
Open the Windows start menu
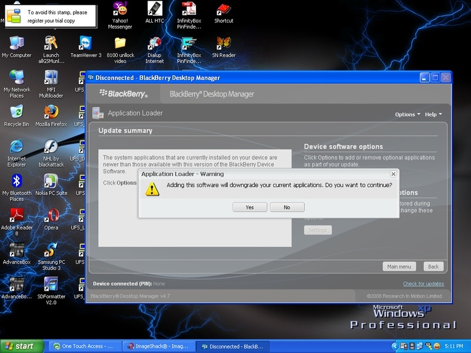point(22,347)
